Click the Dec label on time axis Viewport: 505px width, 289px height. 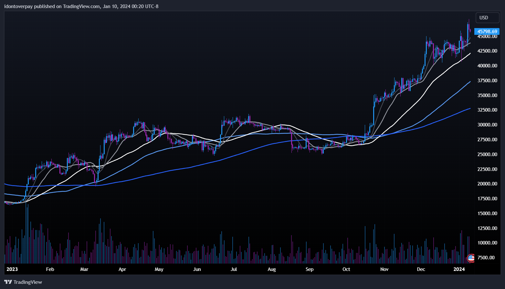[x=421, y=269]
